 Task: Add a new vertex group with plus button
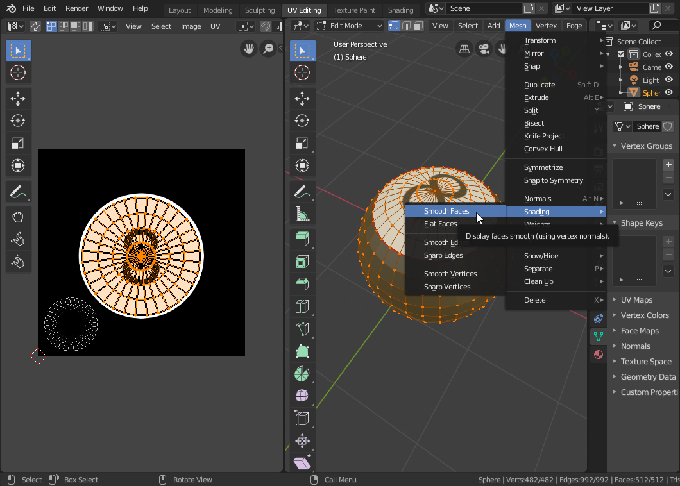point(668,164)
